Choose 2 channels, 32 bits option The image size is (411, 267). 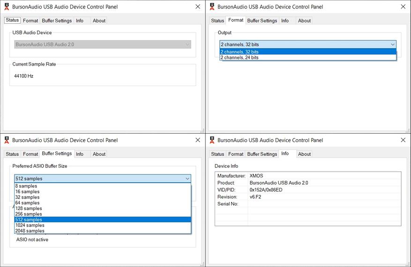point(308,52)
